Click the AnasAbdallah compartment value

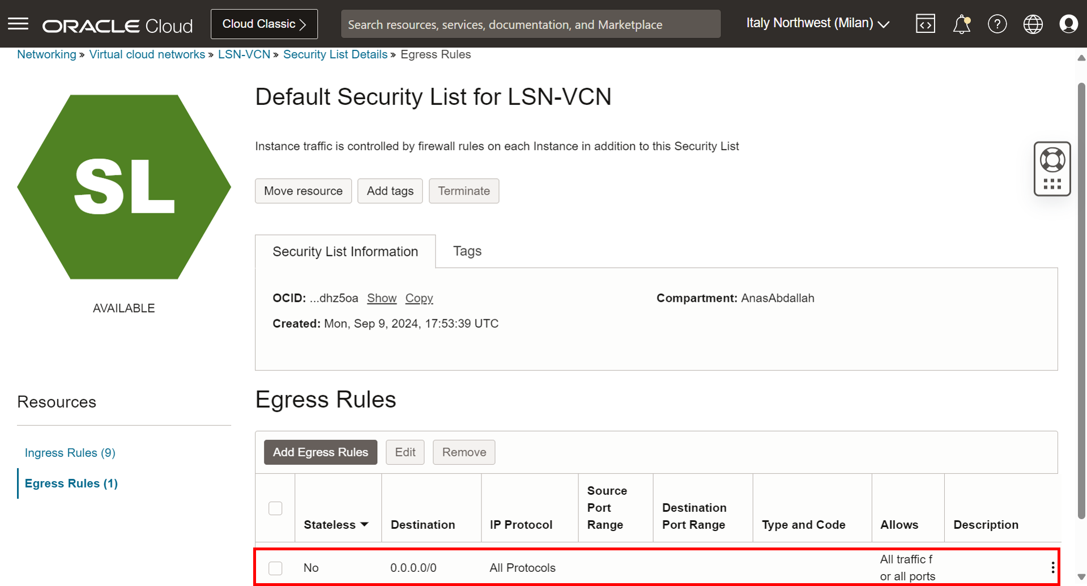point(778,298)
